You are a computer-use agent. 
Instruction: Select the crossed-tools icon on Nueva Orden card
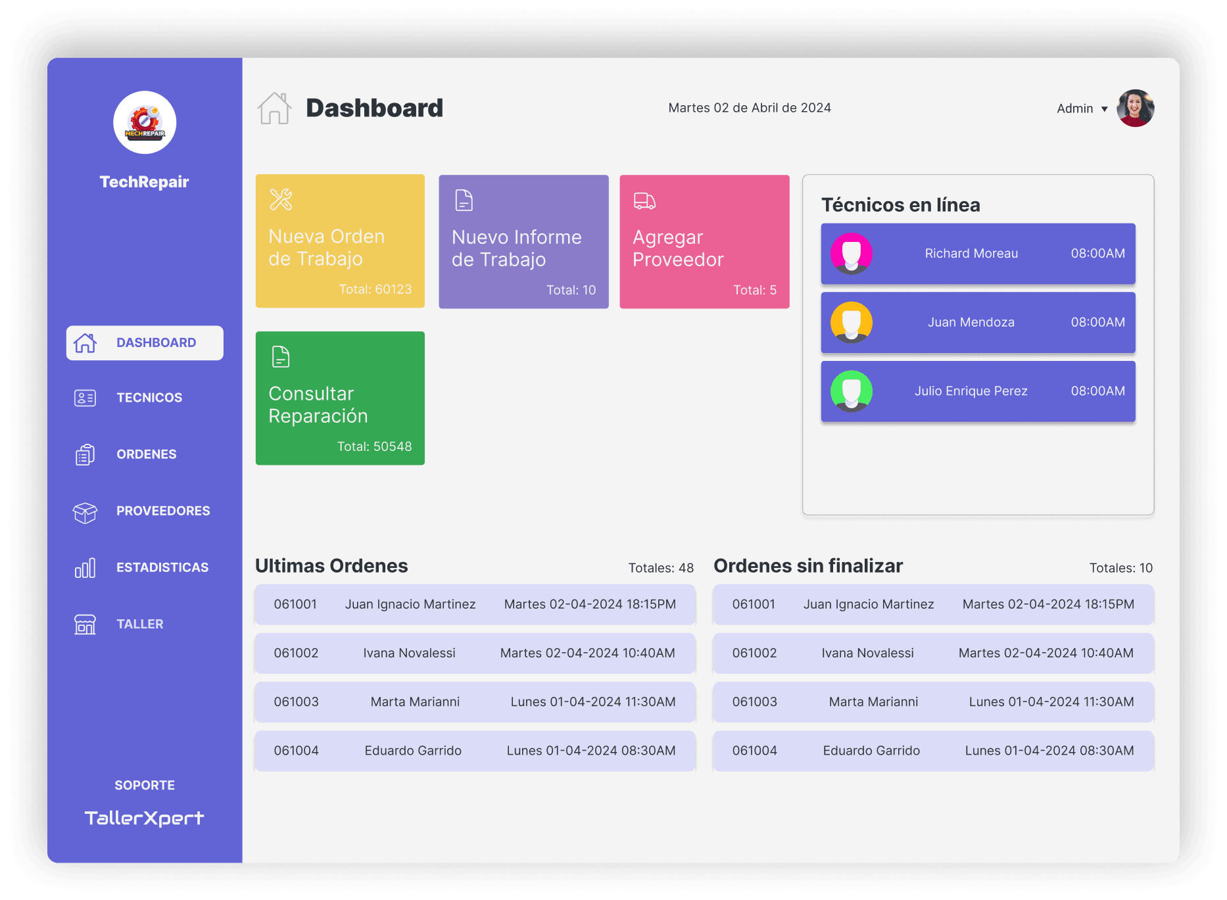(x=281, y=199)
